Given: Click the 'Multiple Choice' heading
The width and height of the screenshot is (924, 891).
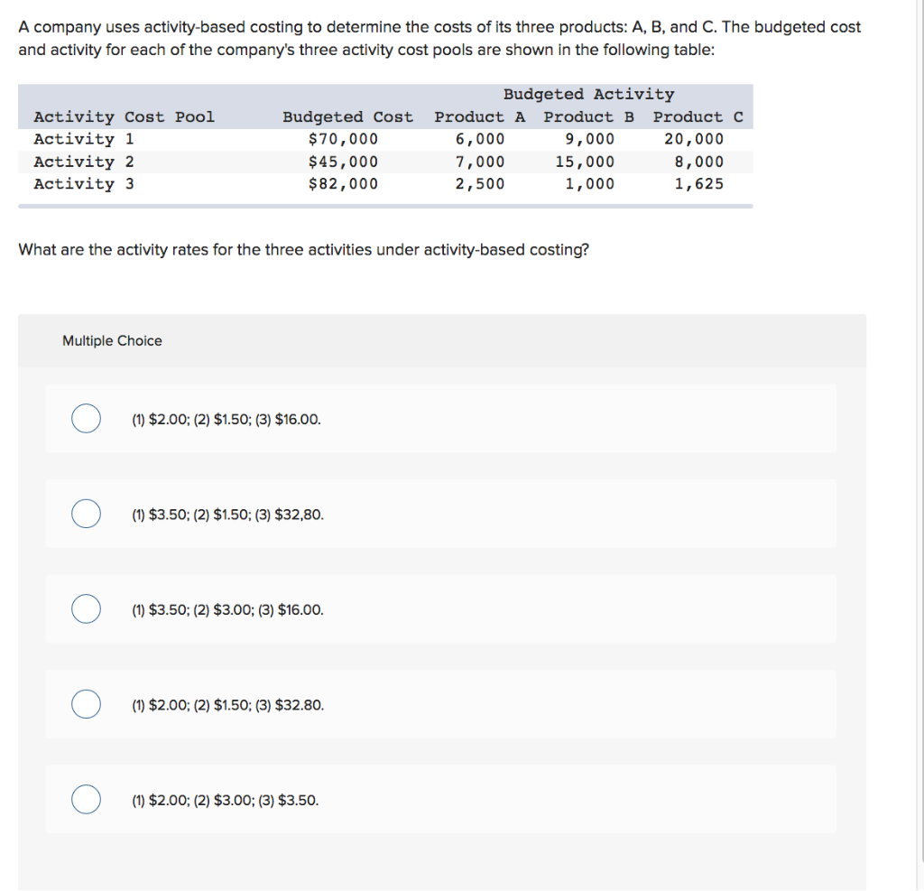Looking at the screenshot, I should click(112, 340).
